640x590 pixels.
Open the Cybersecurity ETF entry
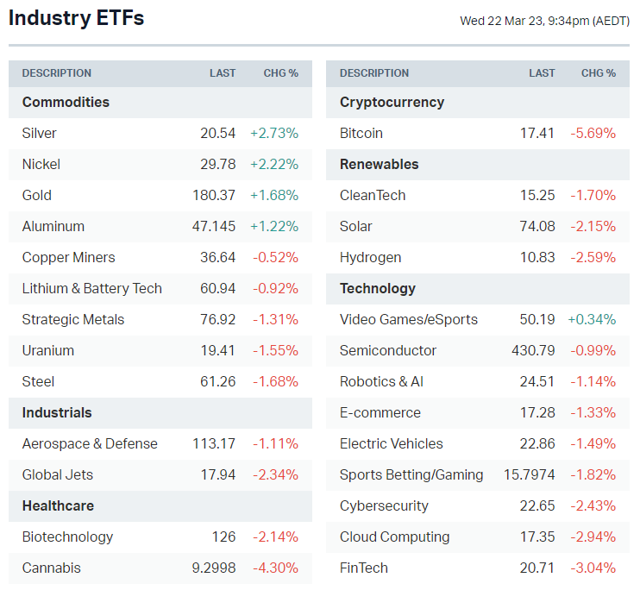point(384,505)
